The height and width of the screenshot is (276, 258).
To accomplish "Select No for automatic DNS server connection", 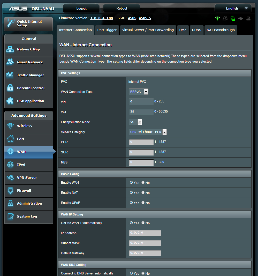I will pos(143,273).
